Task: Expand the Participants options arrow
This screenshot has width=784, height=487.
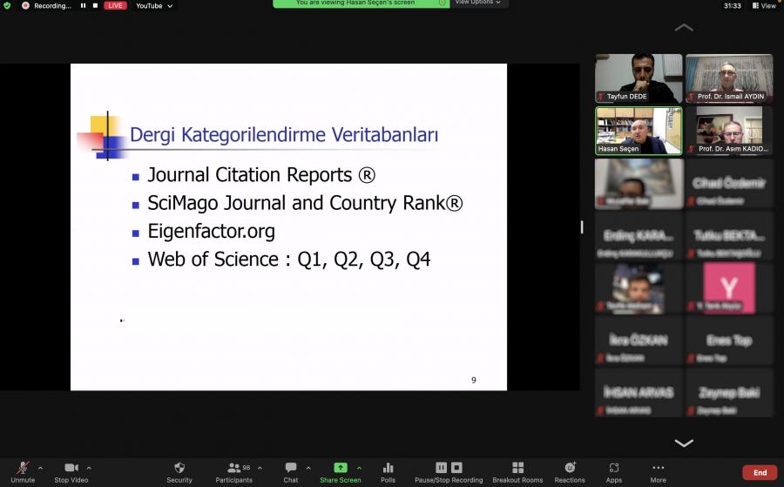Action: [260, 469]
